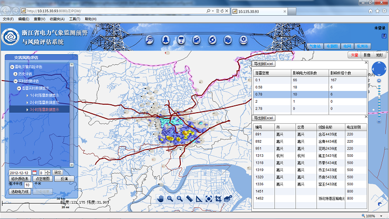Collapse the 落雷实时数据显示 node
This screenshot has height=219, width=389.
pos(19,88)
